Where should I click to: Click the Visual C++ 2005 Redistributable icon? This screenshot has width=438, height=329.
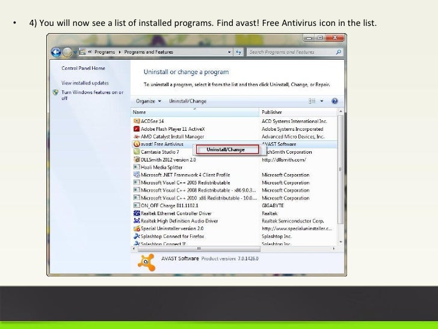point(137,183)
